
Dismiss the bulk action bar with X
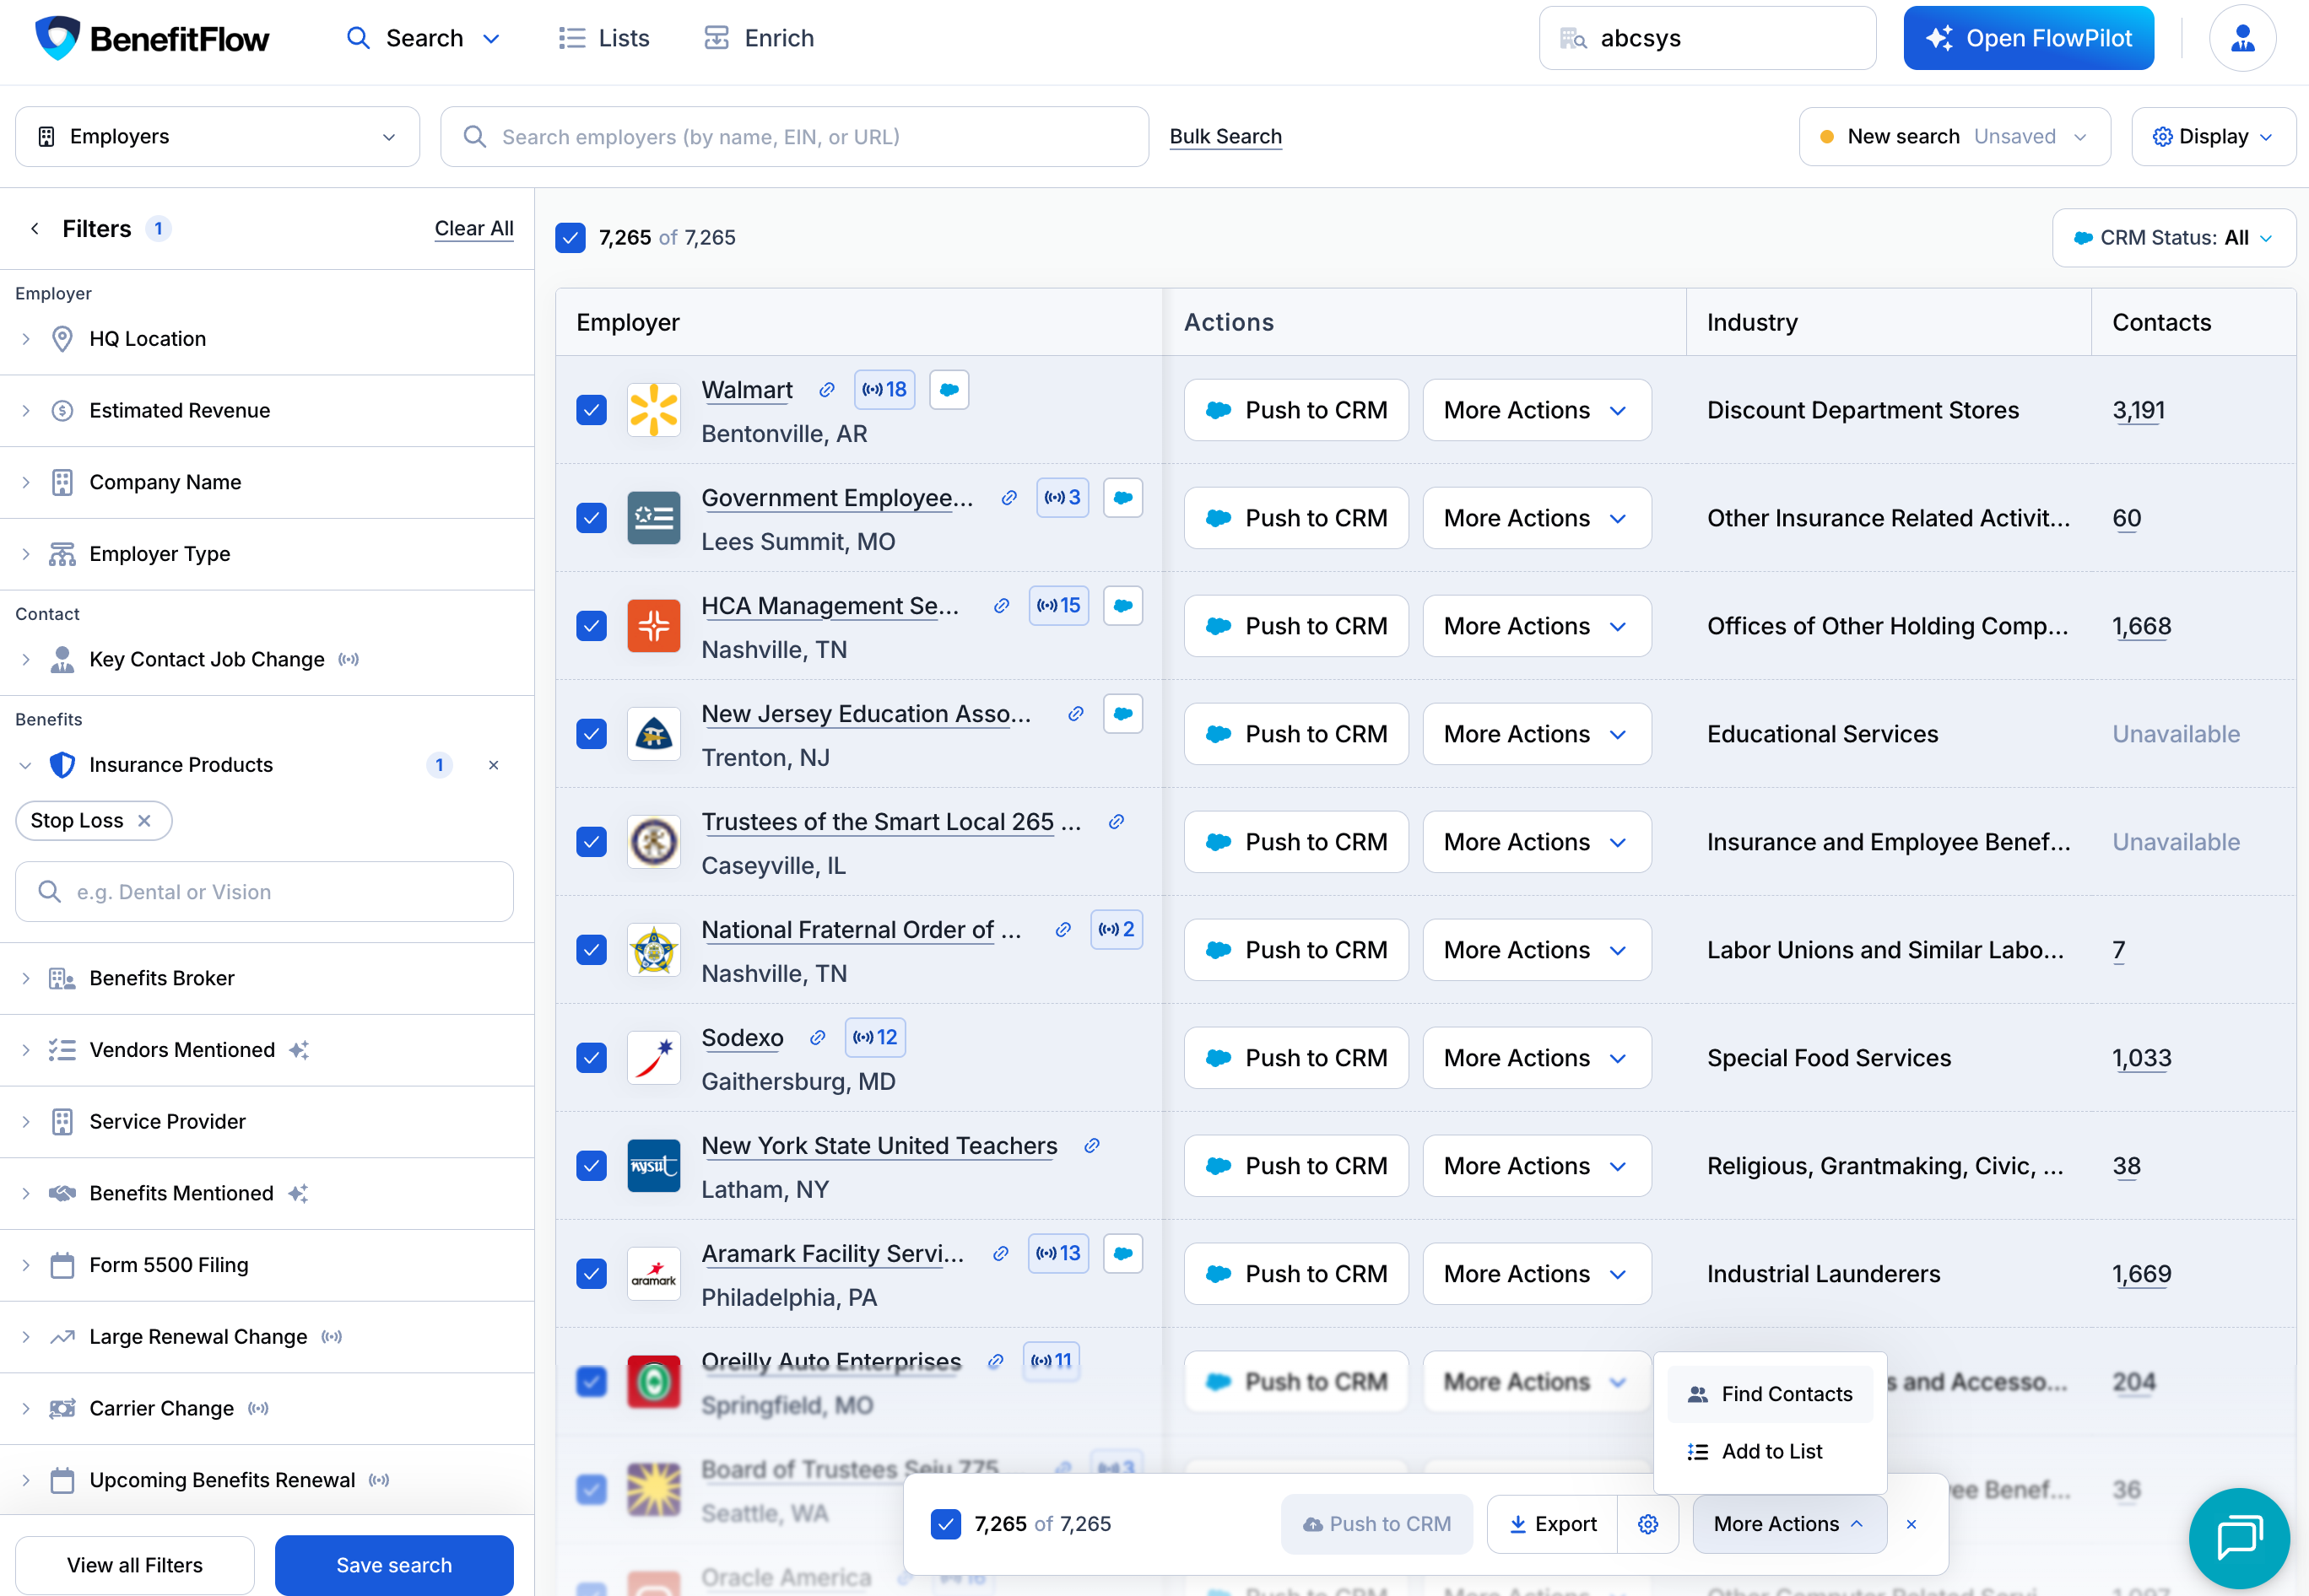[x=1911, y=1524]
